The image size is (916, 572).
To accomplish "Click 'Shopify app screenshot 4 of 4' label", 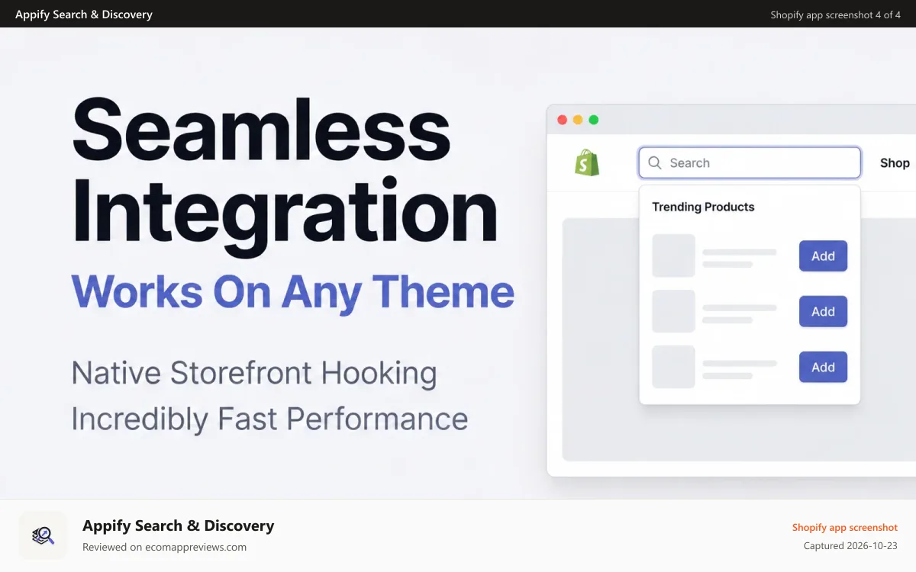I will (836, 14).
